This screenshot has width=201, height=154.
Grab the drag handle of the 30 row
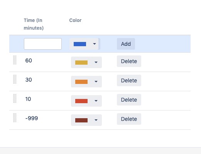coord(15,79)
